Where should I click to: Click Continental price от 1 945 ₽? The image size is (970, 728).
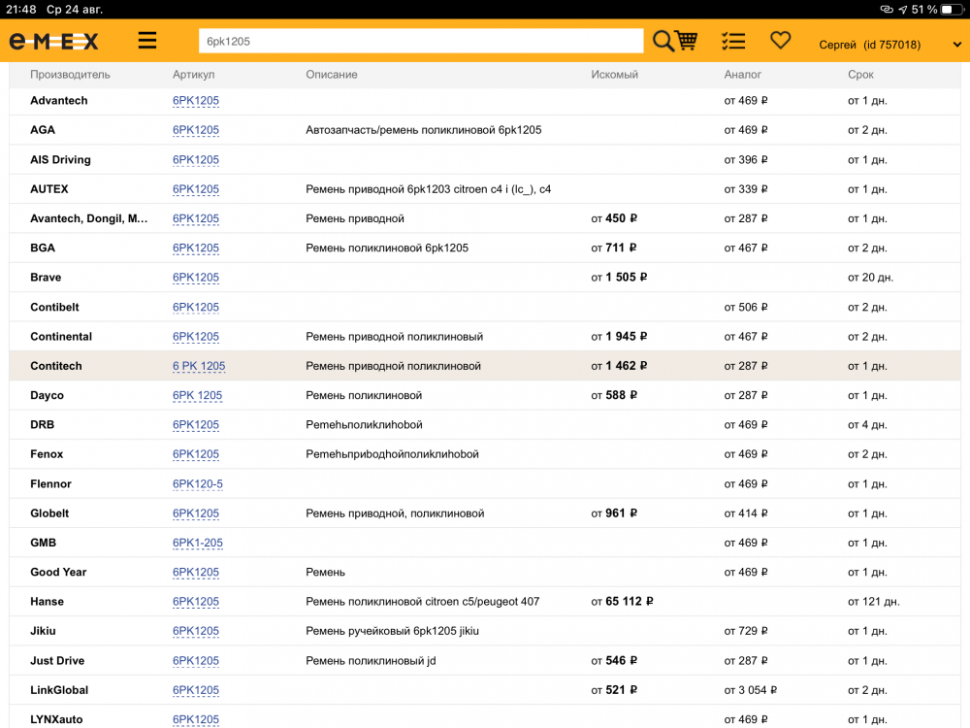(x=619, y=336)
